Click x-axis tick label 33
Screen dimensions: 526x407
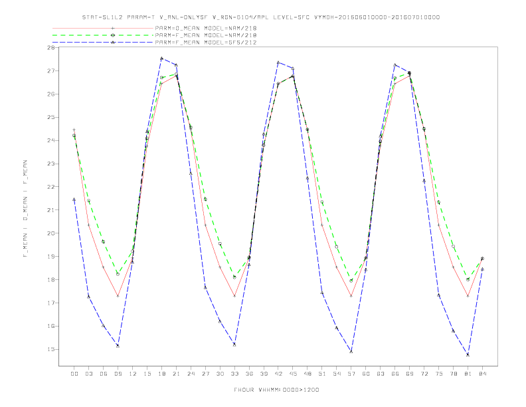pyautogui.click(x=234, y=374)
